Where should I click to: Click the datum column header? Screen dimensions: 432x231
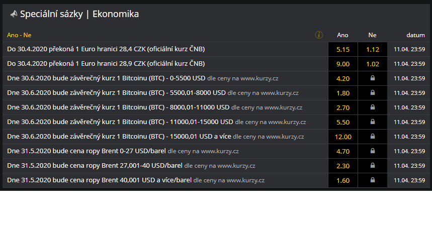(415, 35)
